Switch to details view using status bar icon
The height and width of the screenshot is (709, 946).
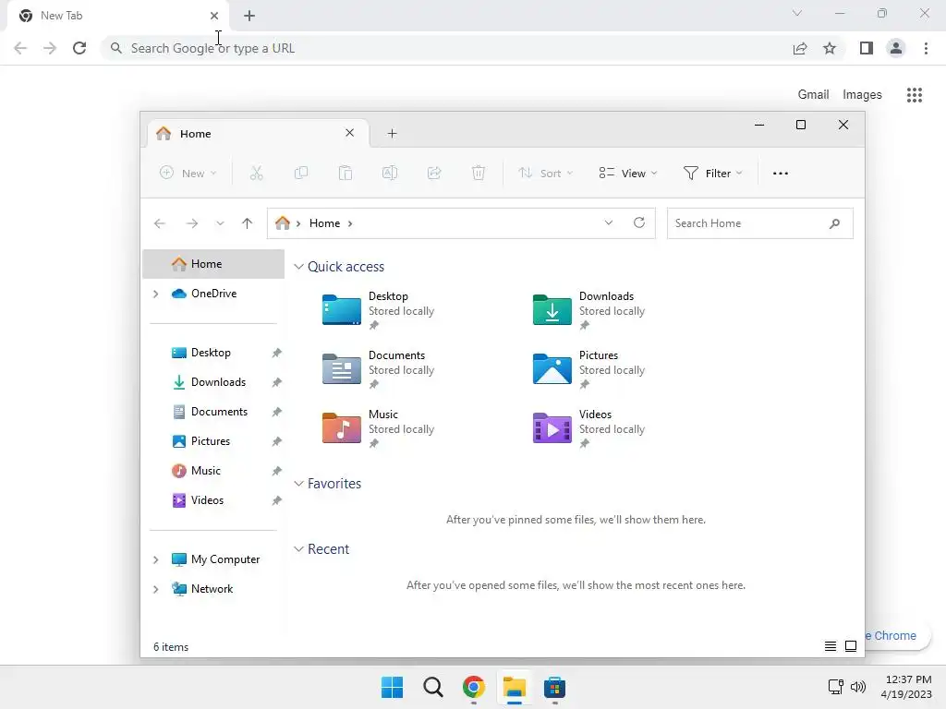click(x=831, y=646)
